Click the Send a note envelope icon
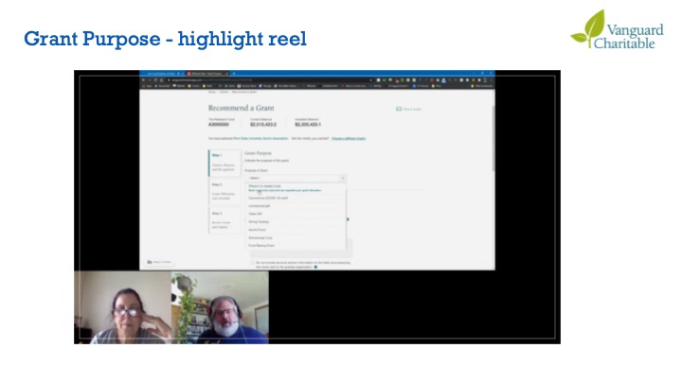Image resolution: width=682 pixels, height=383 pixels. click(x=399, y=109)
